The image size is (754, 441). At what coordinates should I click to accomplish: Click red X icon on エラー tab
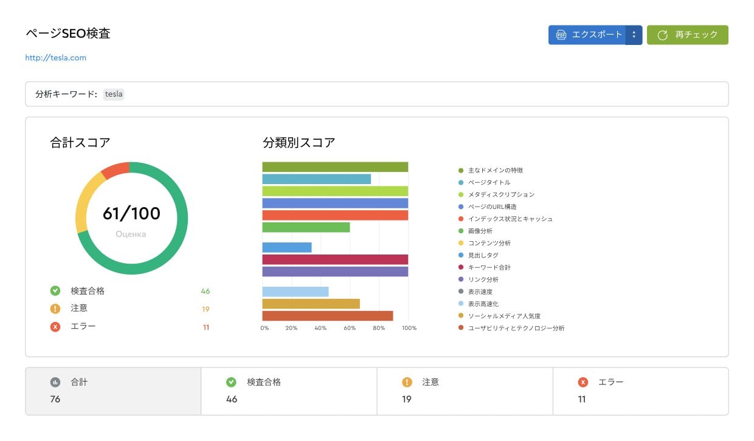point(583,382)
